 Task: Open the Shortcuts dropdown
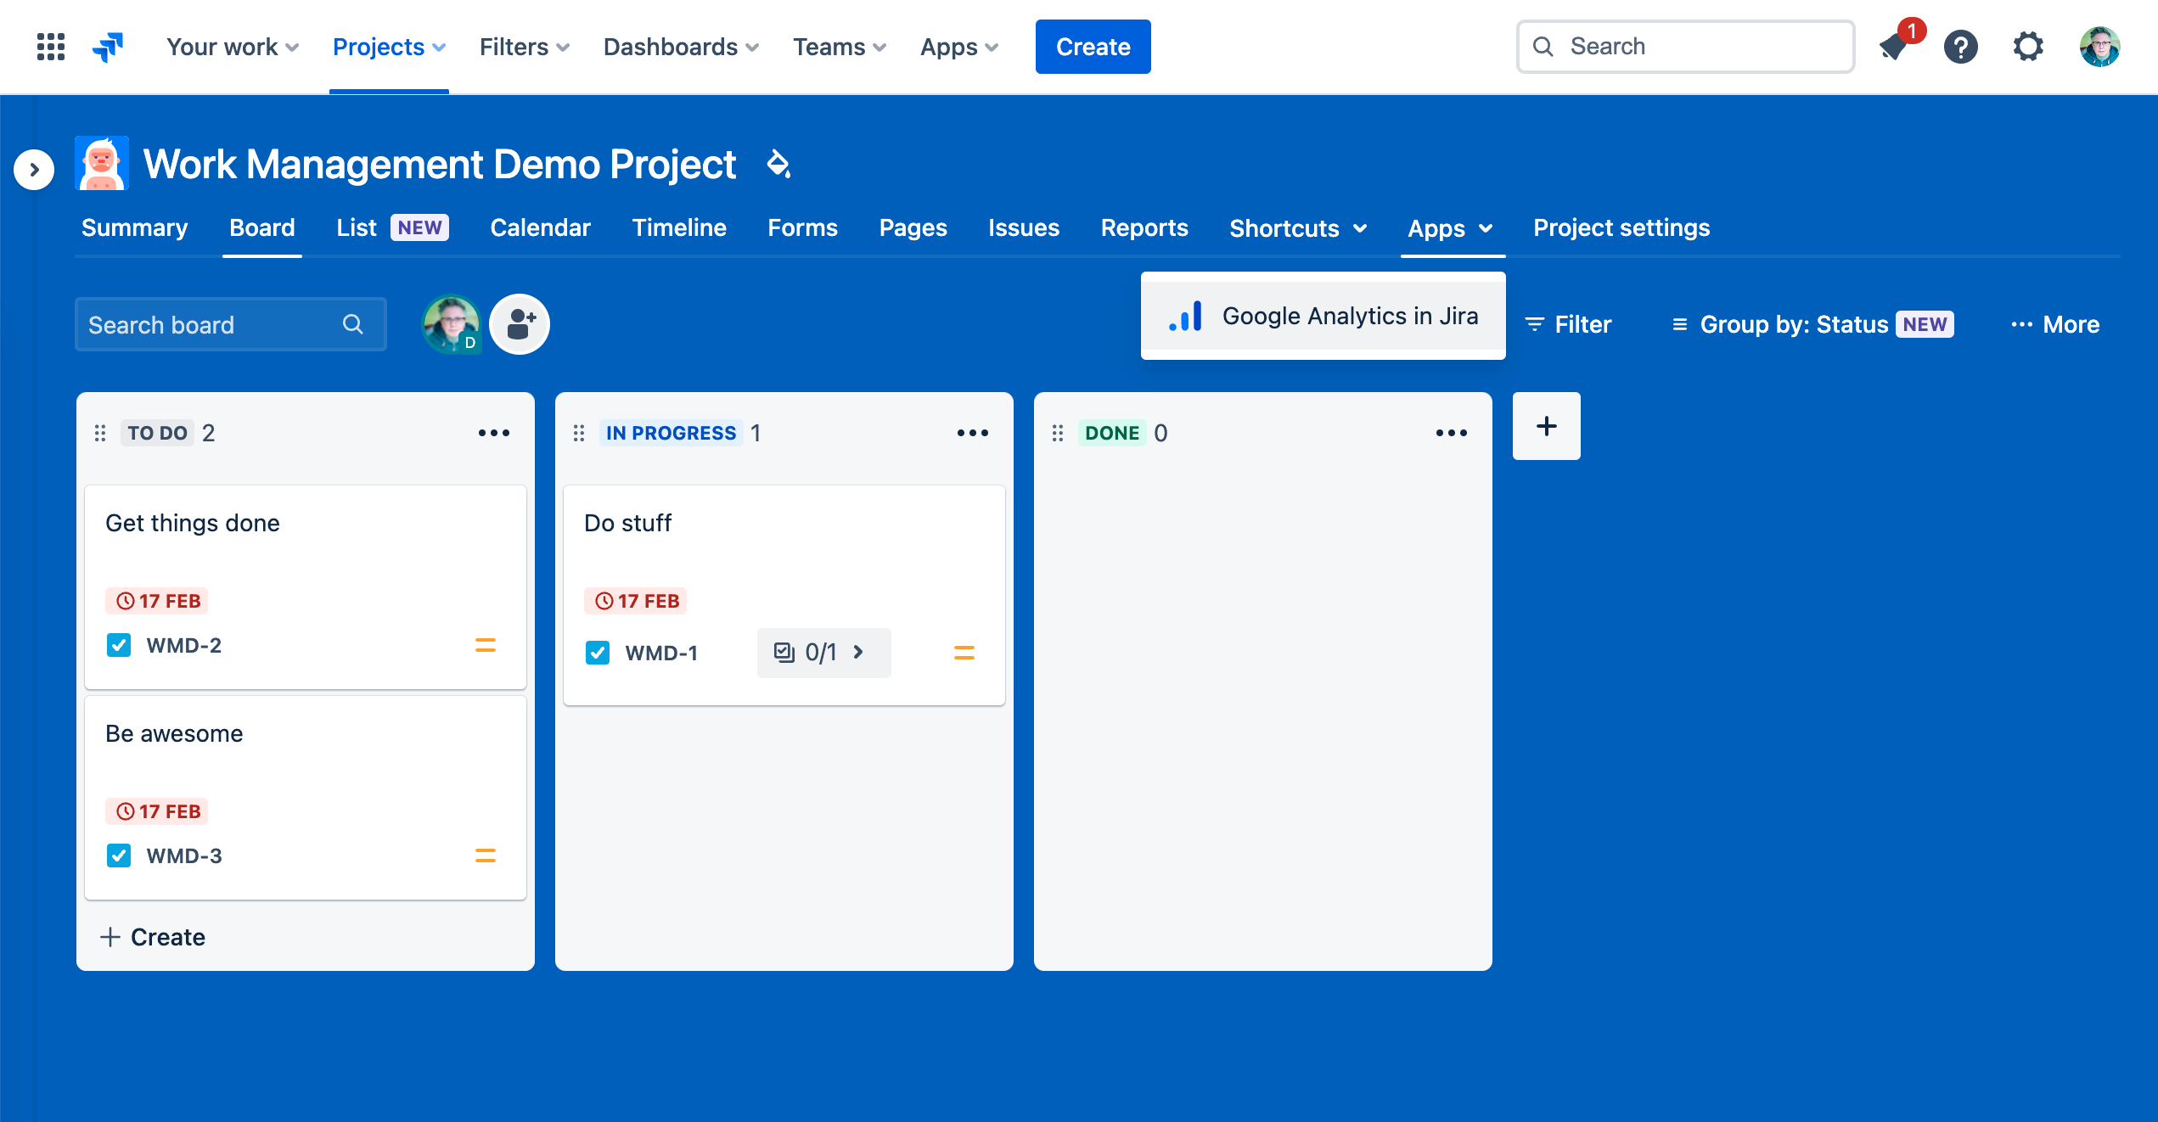pyautogui.click(x=1297, y=228)
